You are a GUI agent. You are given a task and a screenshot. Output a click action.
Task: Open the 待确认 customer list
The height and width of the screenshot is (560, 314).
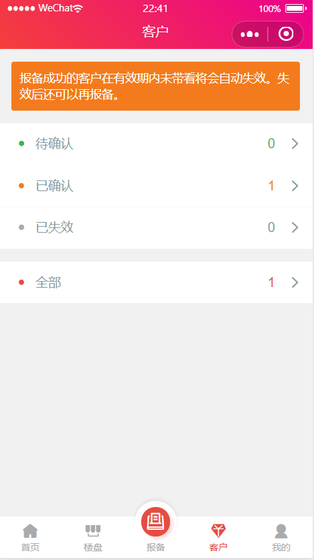(157, 144)
